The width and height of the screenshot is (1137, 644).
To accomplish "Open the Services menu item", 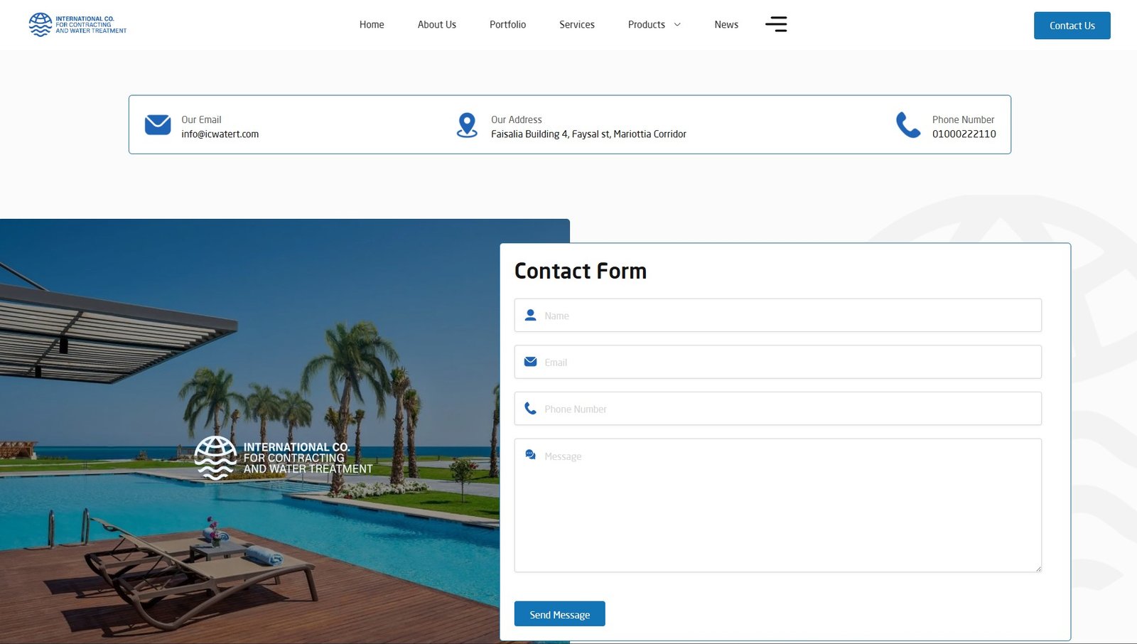I will tap(576, 25).
